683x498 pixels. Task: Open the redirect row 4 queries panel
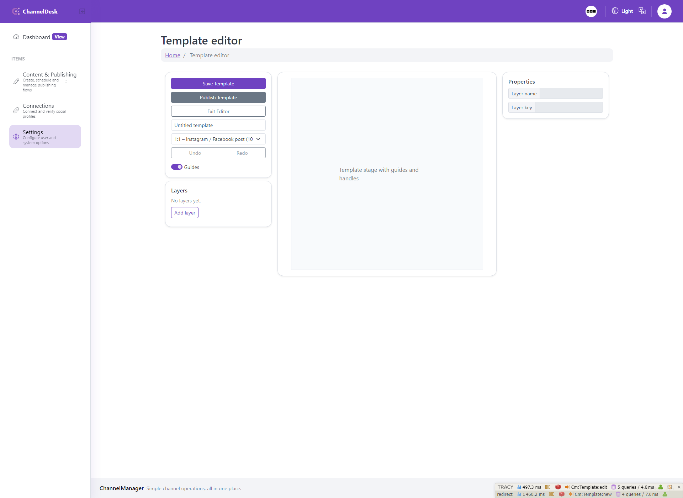point(637,494)
